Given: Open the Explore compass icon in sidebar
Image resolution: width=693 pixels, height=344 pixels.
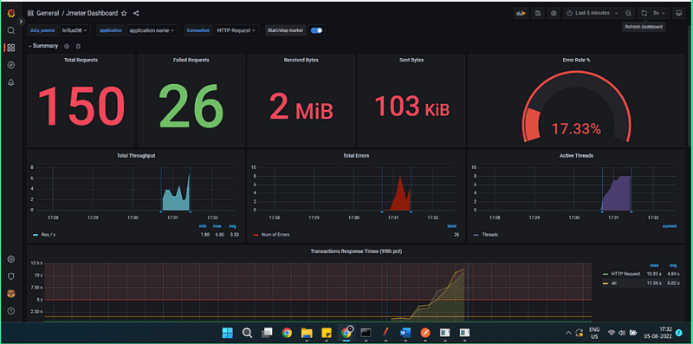Looking at the screenshot, I should pos(11,65).
